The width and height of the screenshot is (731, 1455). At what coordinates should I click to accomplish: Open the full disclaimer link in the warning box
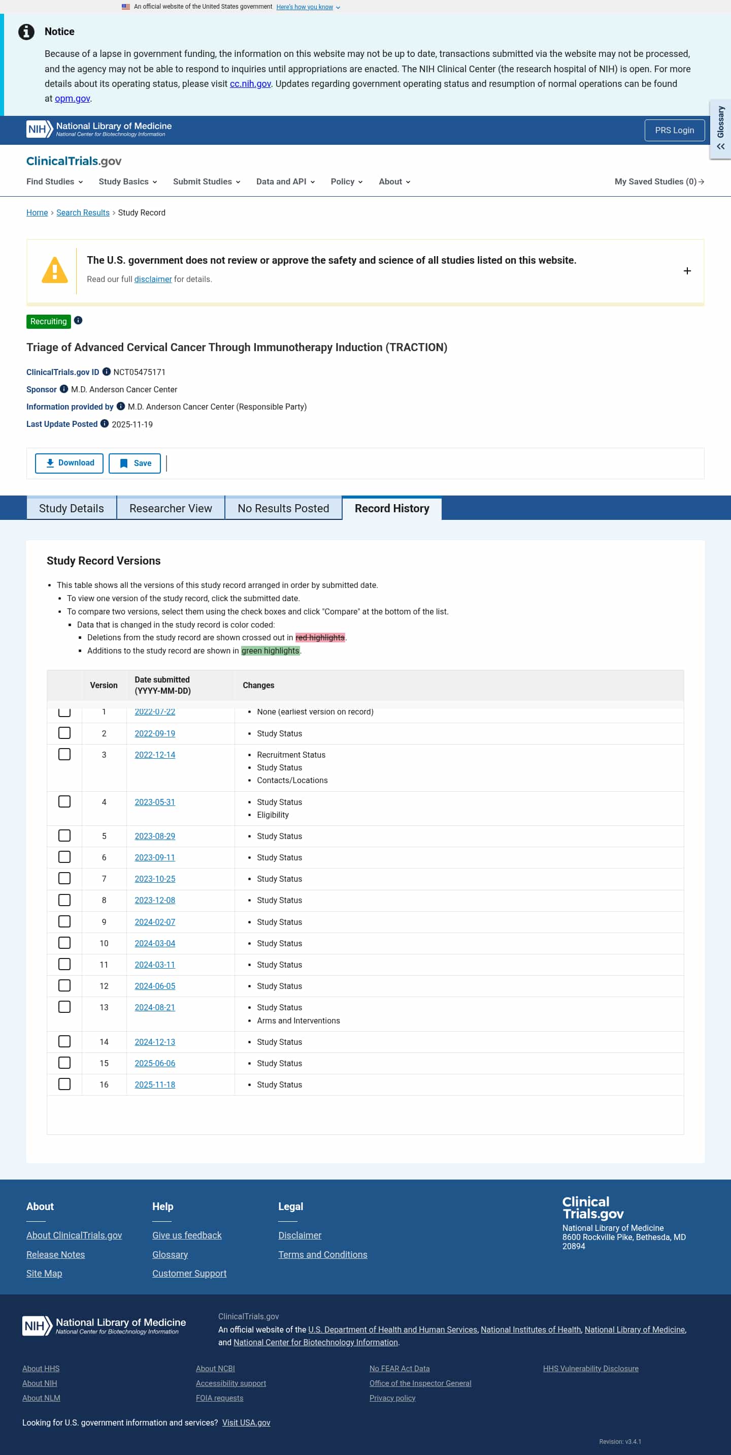pyautogui.click(x=153, y=279)
